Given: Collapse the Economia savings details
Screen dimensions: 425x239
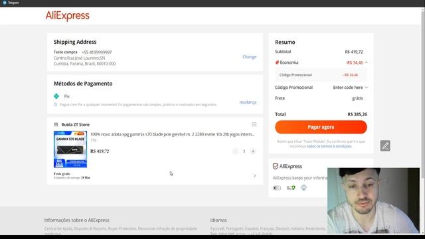Looking at the screenshot, I should 367,62.
